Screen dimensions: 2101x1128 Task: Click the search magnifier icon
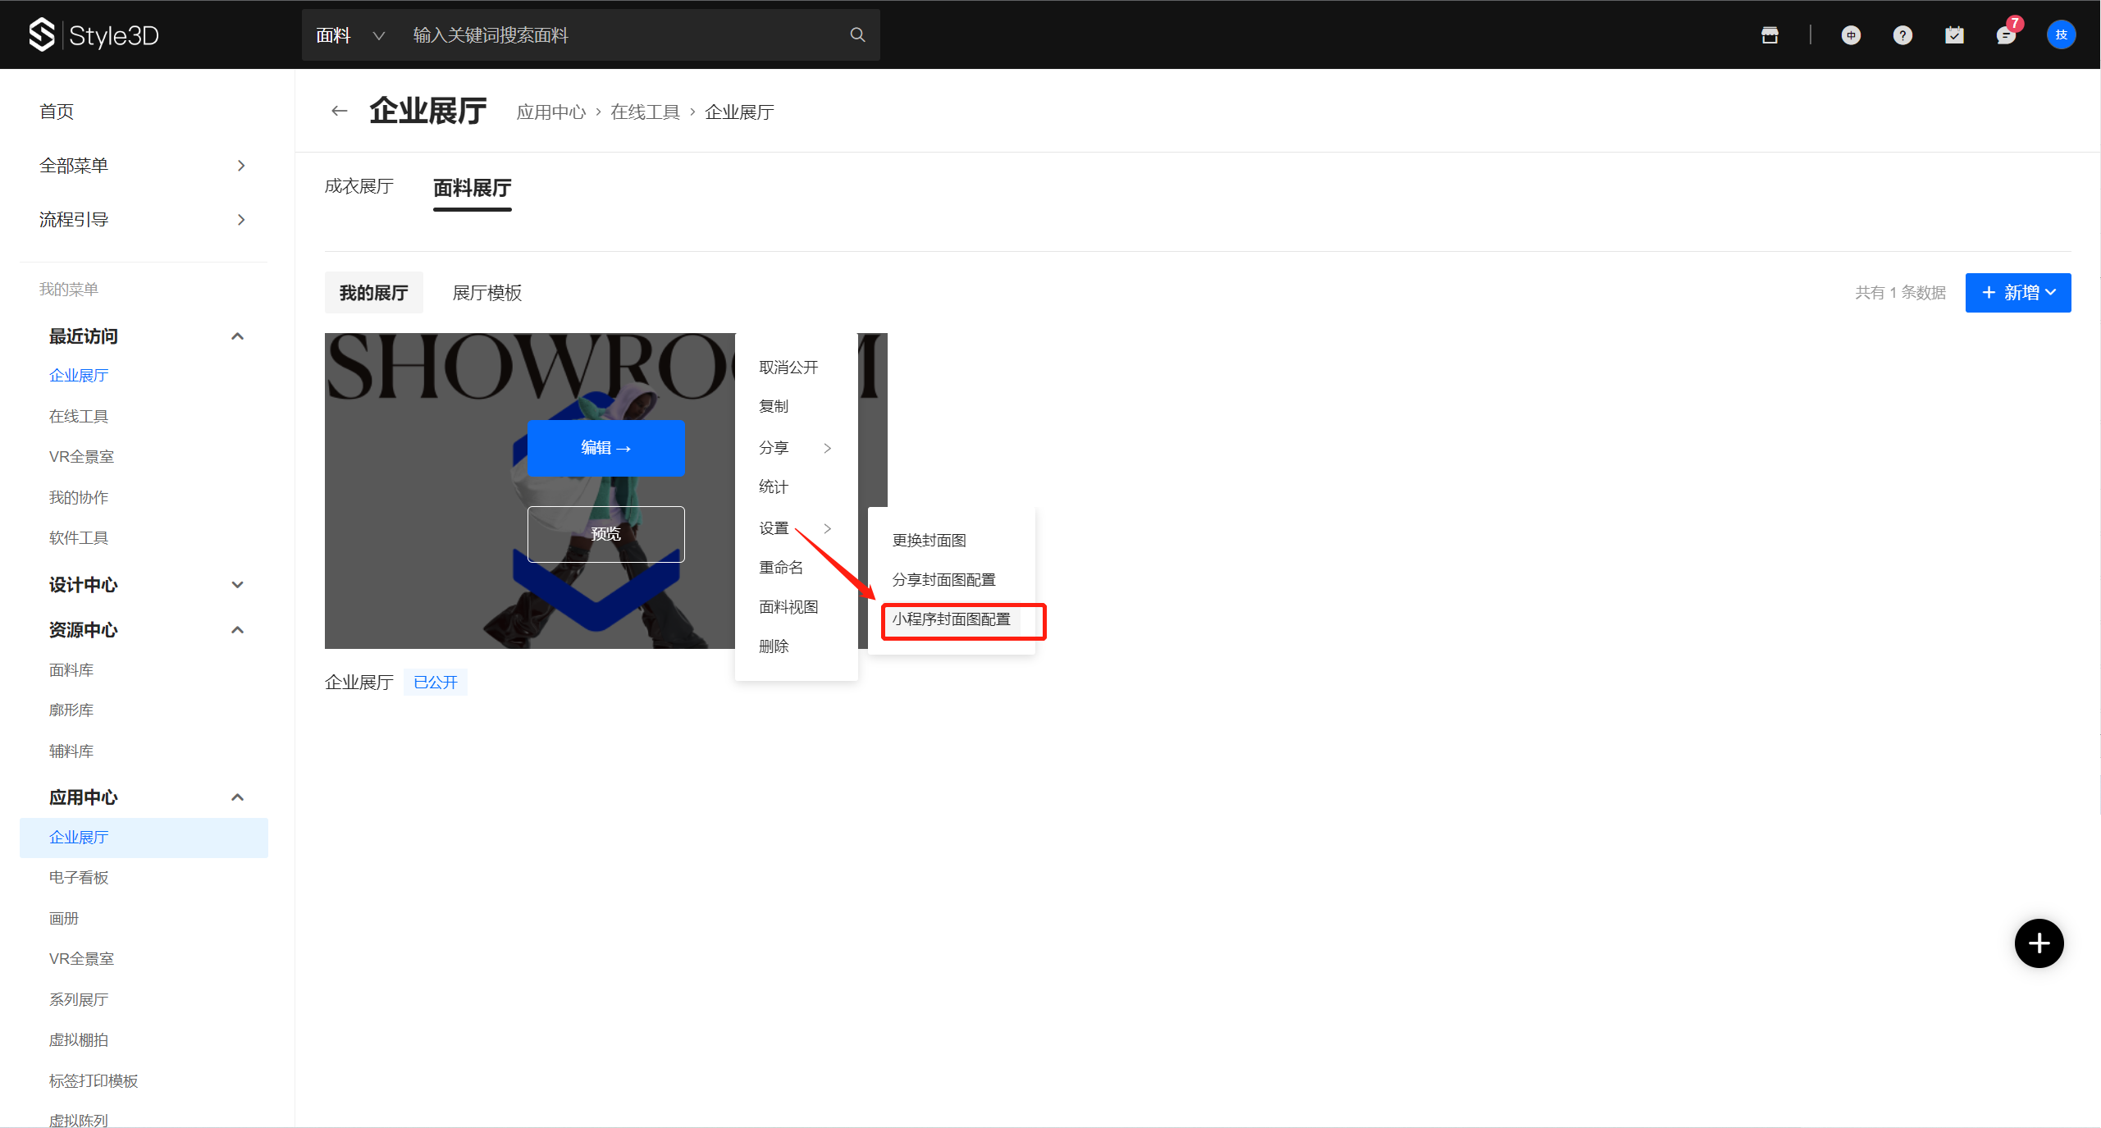click(857, 34)
